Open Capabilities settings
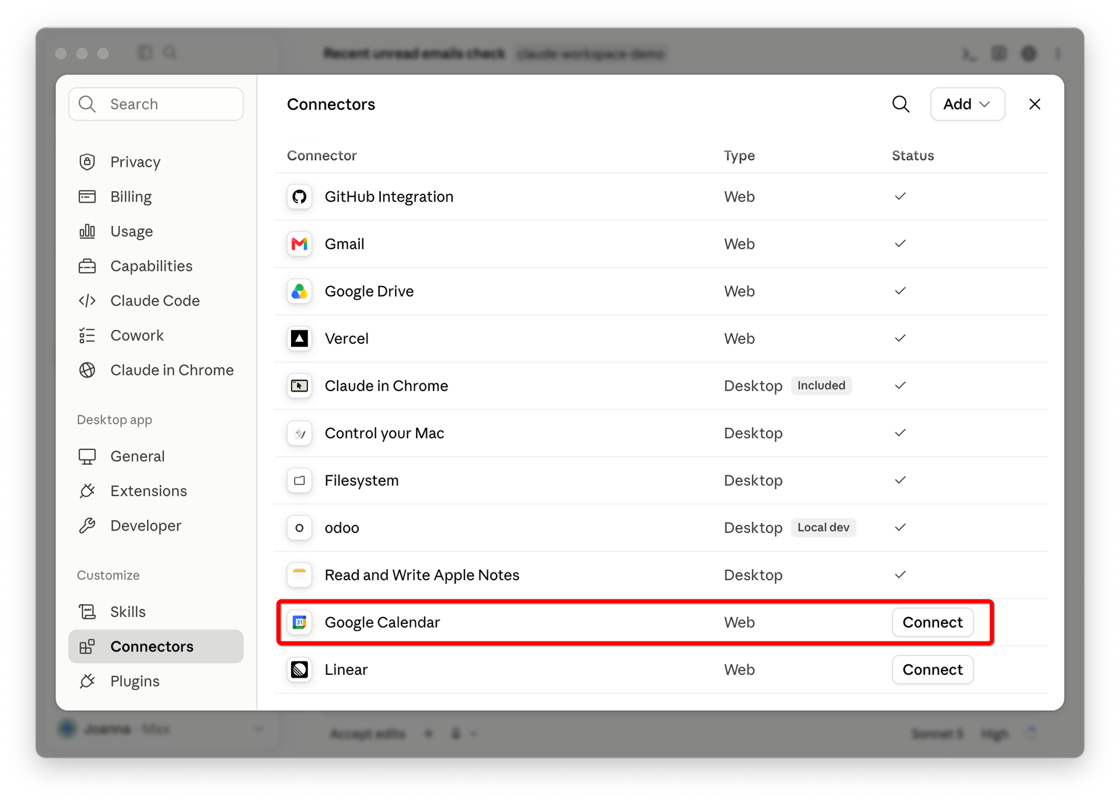This screenshot has width=1120, height=802. 156,266
